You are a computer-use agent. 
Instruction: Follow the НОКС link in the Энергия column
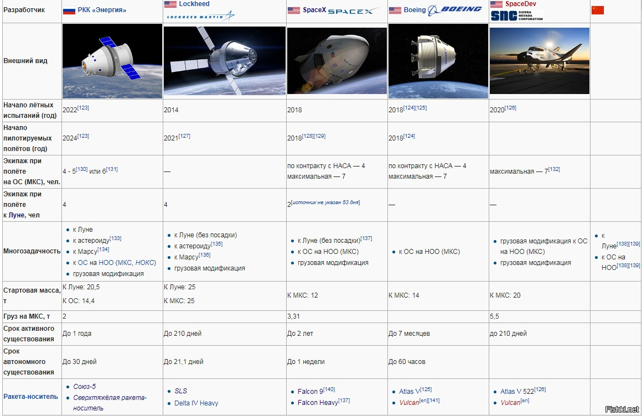point(144,263)
